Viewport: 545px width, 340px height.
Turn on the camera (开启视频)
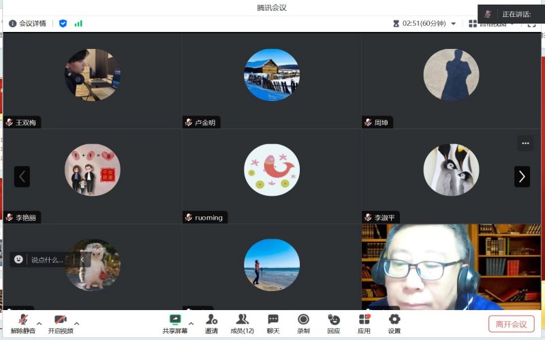tap(61, 322)
